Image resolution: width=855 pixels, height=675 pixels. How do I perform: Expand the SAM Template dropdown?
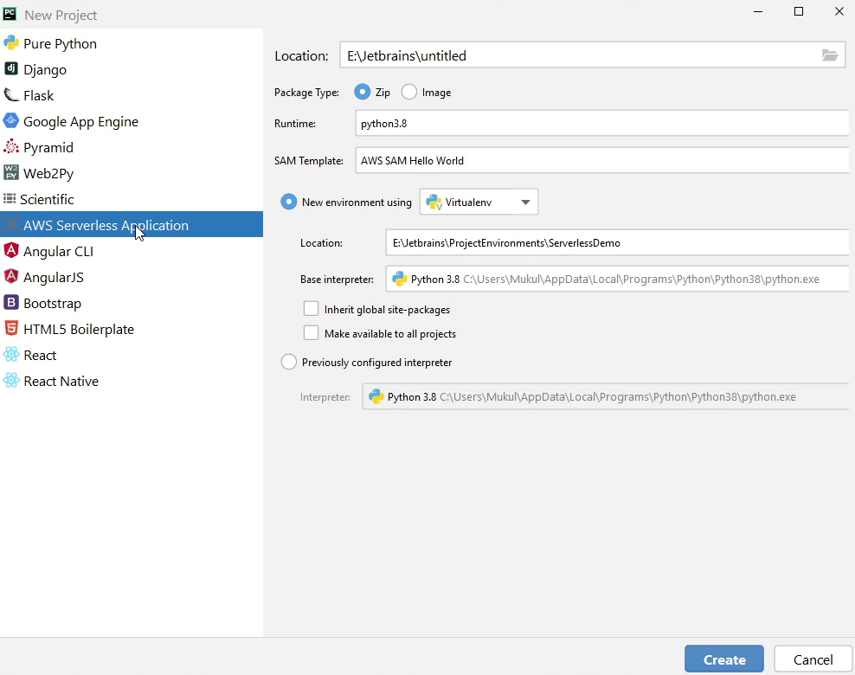(x=601, y=161)
